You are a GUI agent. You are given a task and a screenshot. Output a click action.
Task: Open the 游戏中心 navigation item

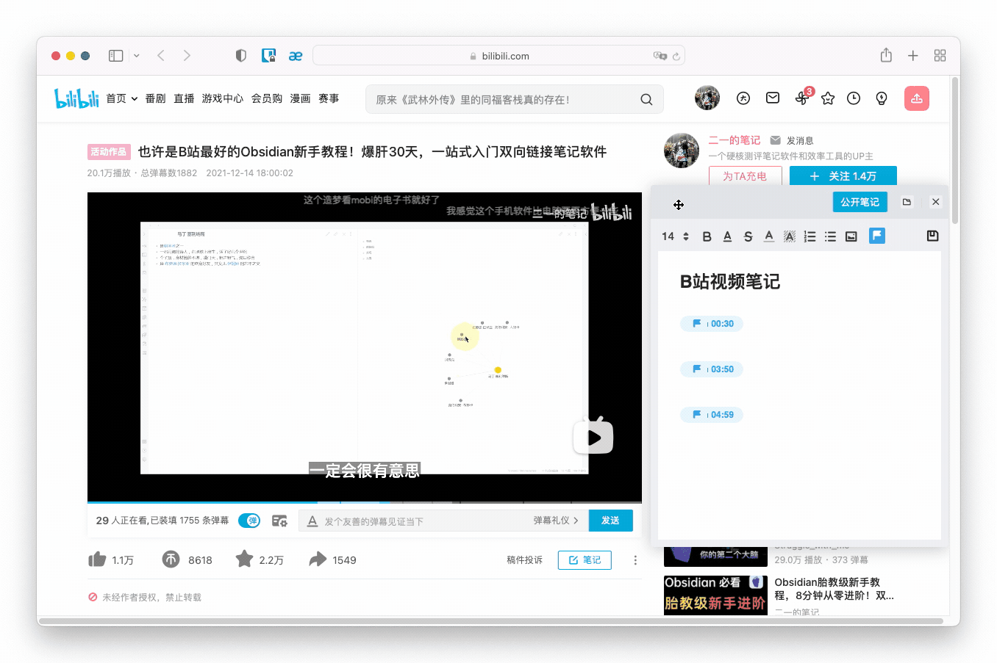click(x=223, y=98)
